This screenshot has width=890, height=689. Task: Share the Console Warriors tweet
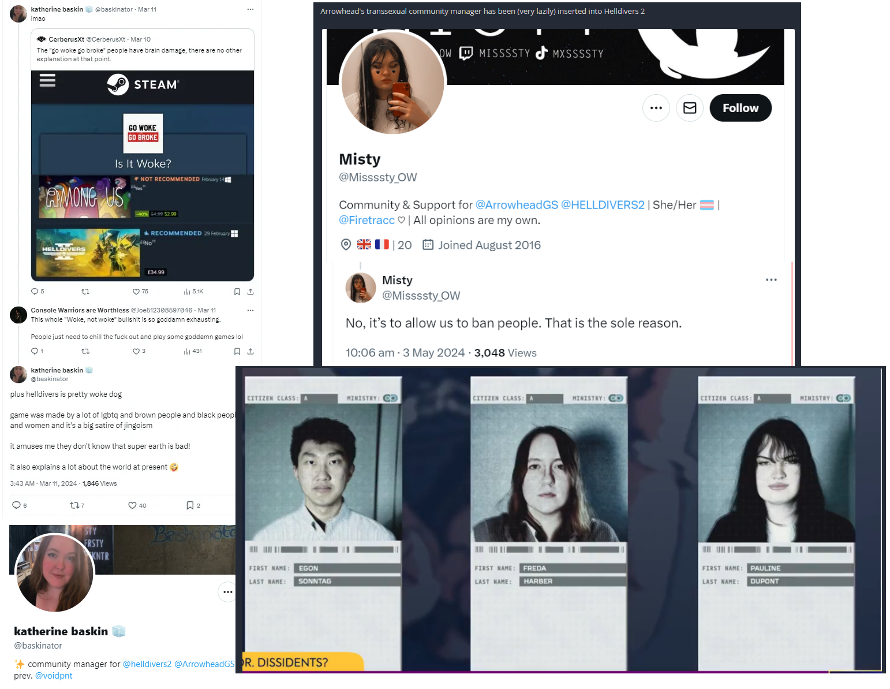250,351
